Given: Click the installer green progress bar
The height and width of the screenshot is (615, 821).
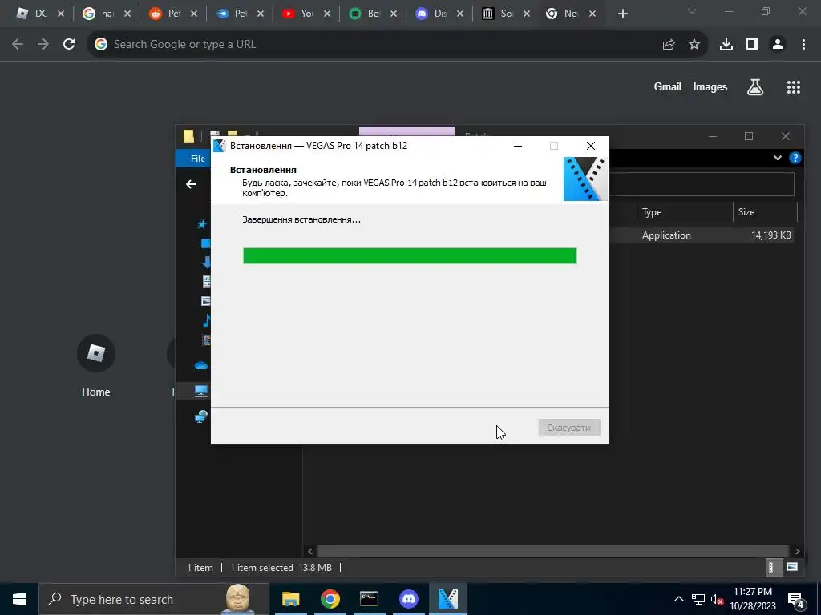Looking at the screenshot, I should [410, 255].
